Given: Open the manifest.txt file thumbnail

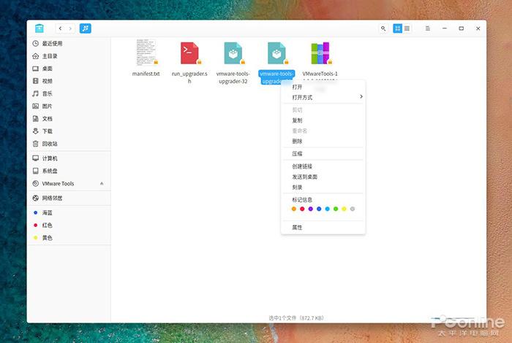Looking at the screenshot, I should (146, 53).
